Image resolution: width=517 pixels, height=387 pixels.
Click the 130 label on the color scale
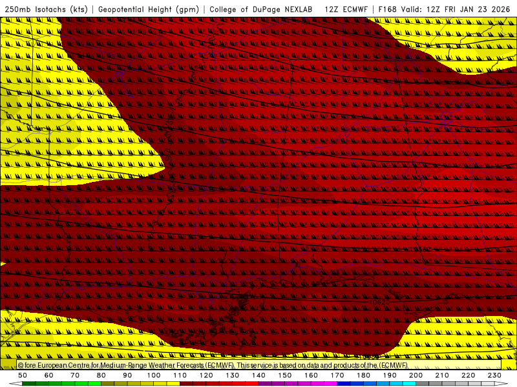232,375
